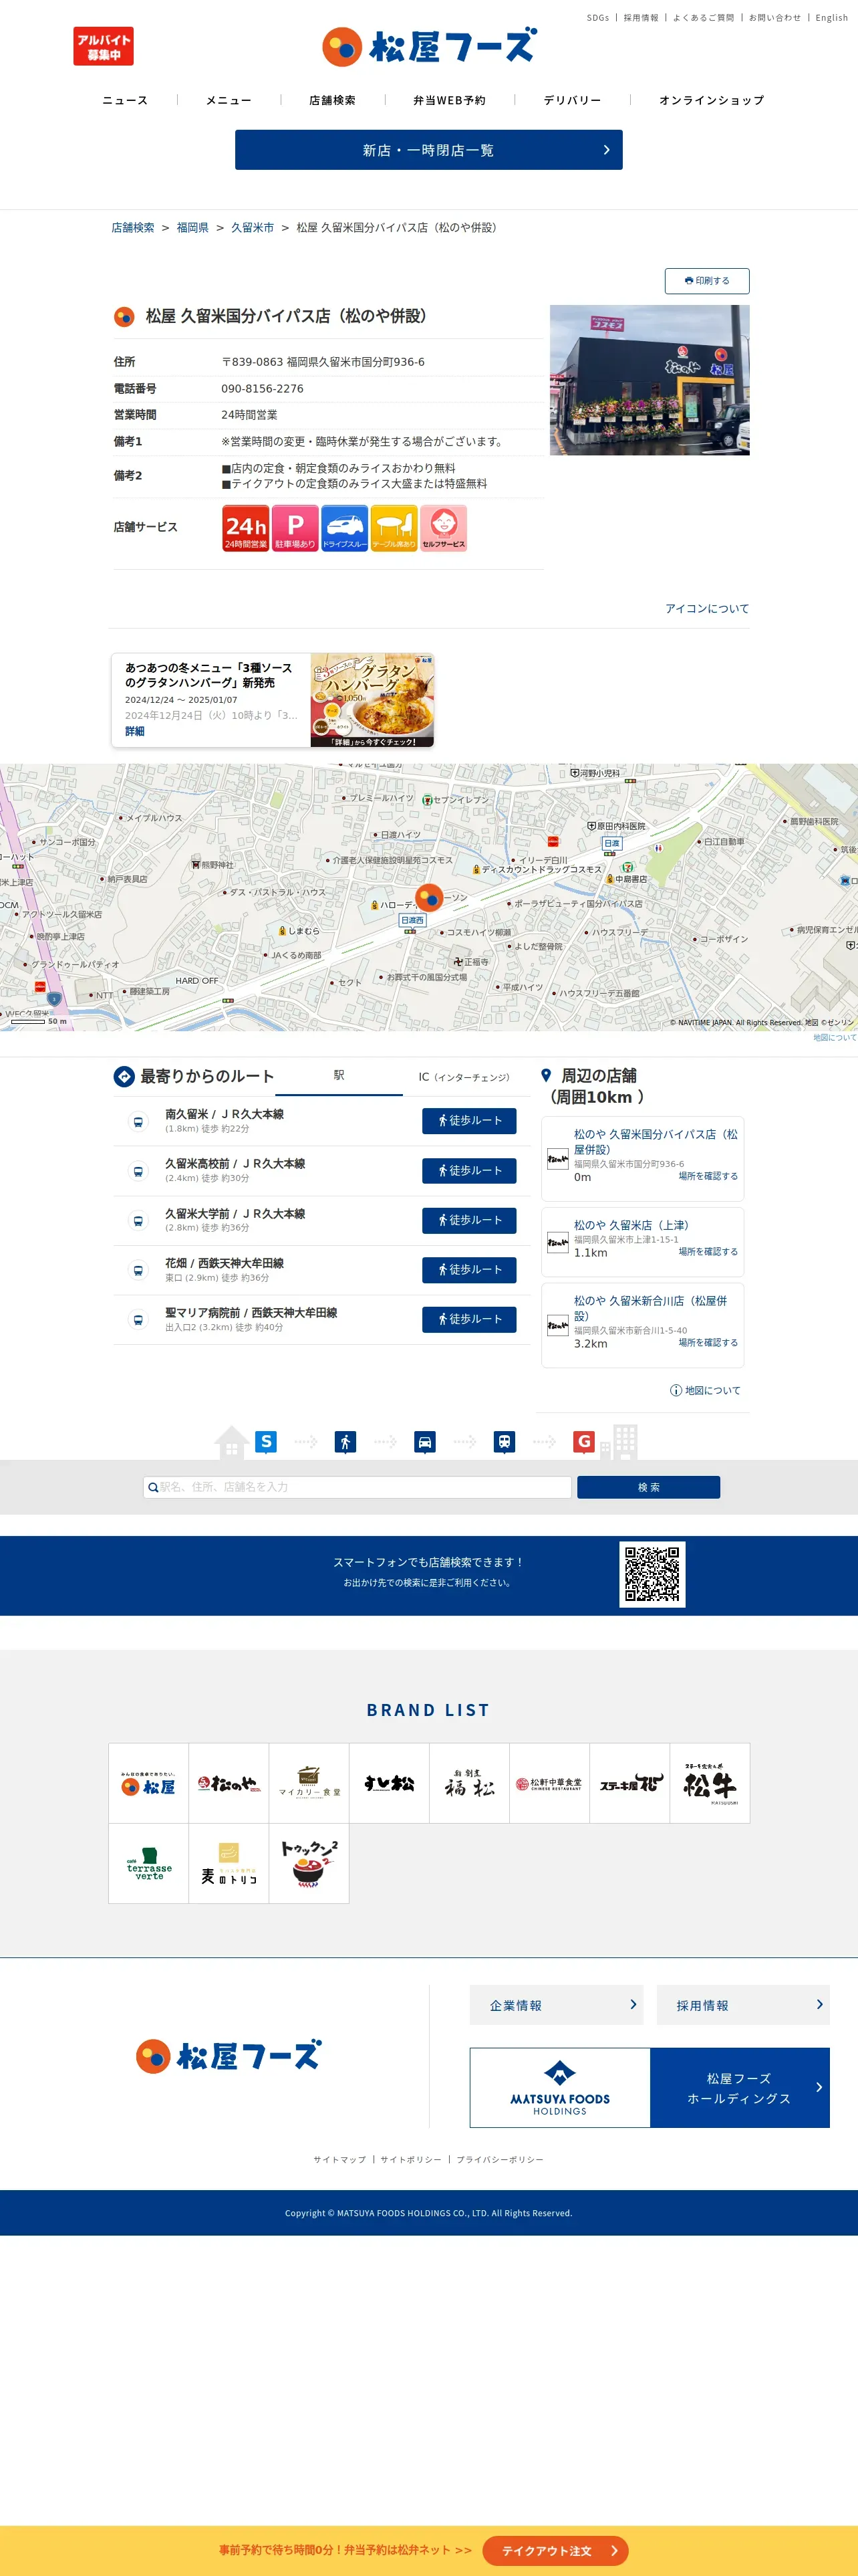Follow the 店舗検索 breadcrumb link
The width and height of the screenshot is (858, 2576).
coord(133,228)
